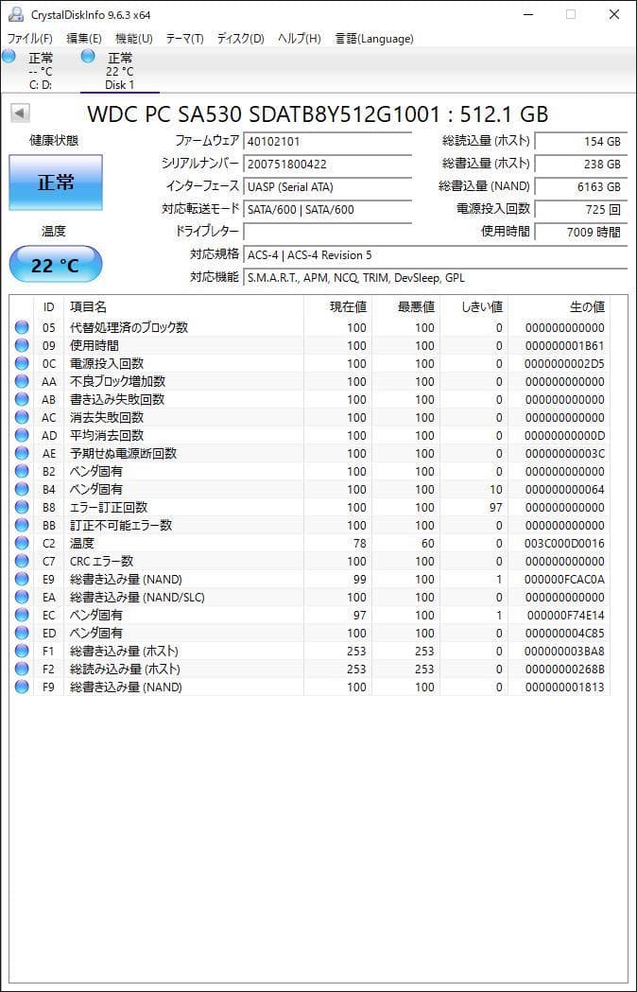Click the 生の値 column header
The height and width of the screenshot is (992, 637).
coord(560,307)
